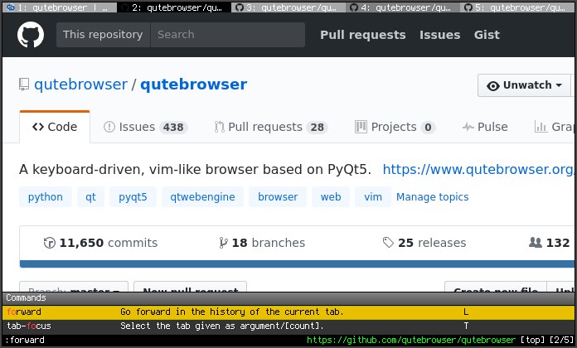Image resolution: width=577 pixels, height=348 pixels.
Task: Select browser tab 2 qutebrowser/qu…
Action: [174, 7]
